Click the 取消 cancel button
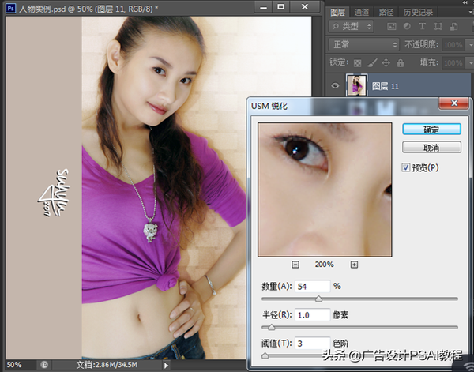Image resolution: width=474 pixels, height=372 pixels. tap(431, 148)
